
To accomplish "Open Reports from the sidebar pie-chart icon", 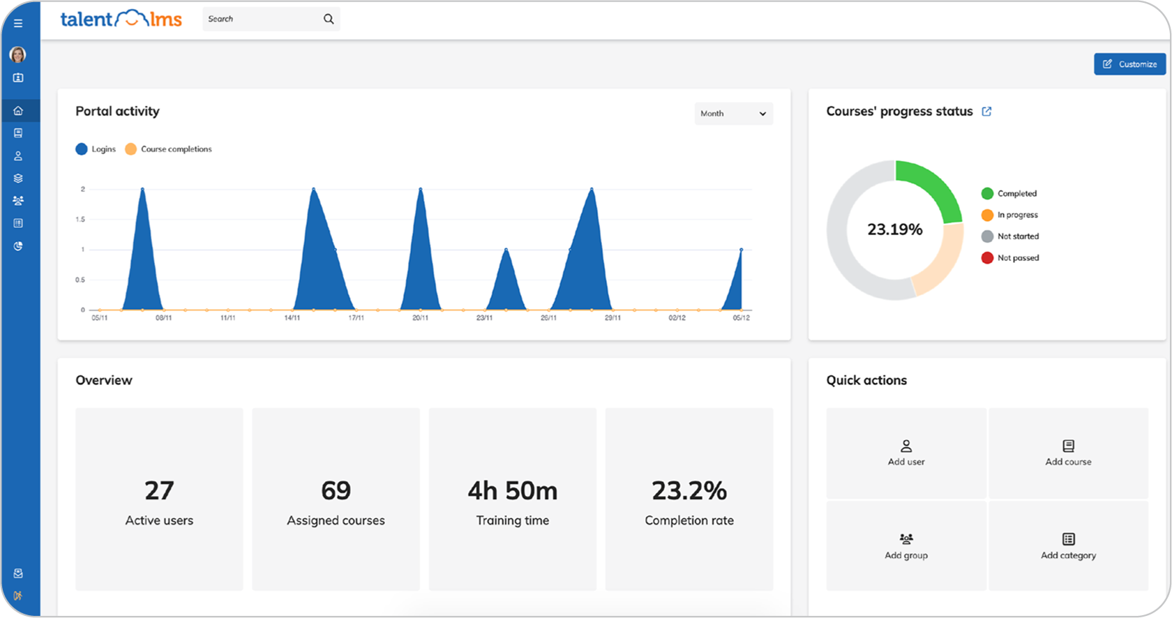I will pyautogui.click(x=18, y=246).
